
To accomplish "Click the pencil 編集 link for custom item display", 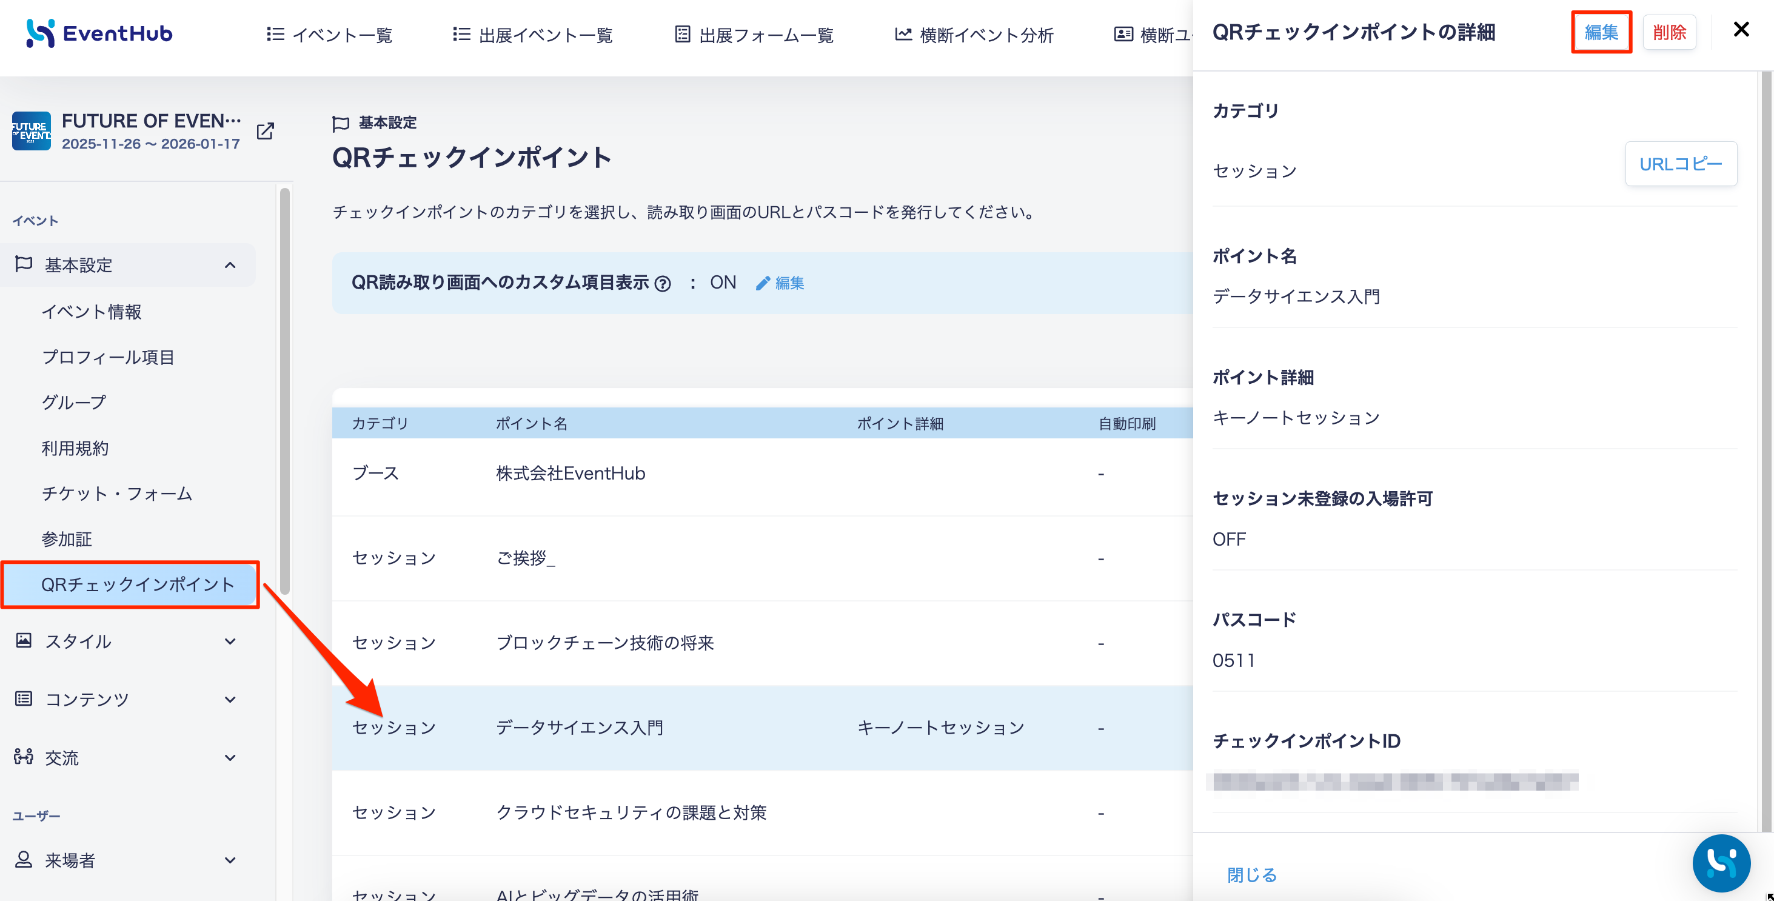I will 780,283.
